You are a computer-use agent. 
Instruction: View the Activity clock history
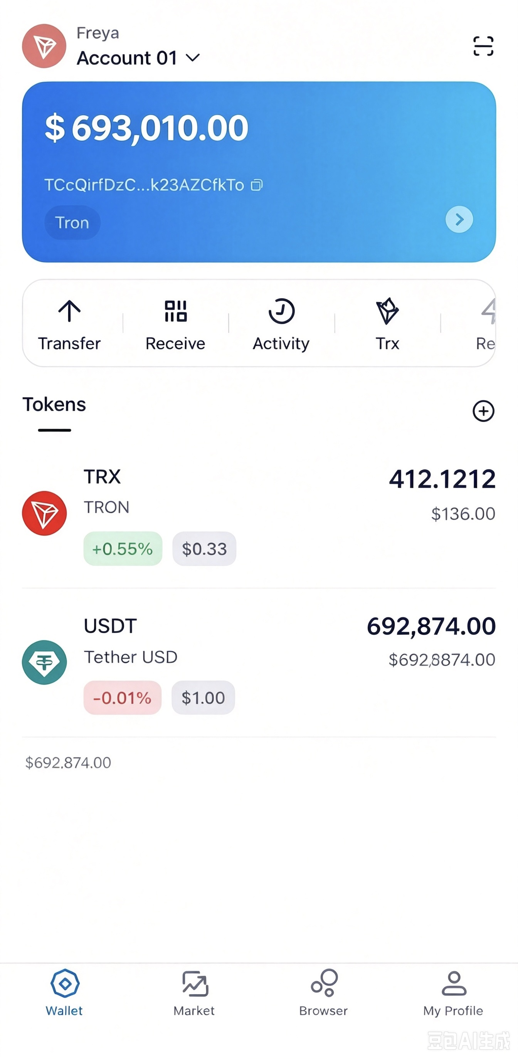[281, 325]
